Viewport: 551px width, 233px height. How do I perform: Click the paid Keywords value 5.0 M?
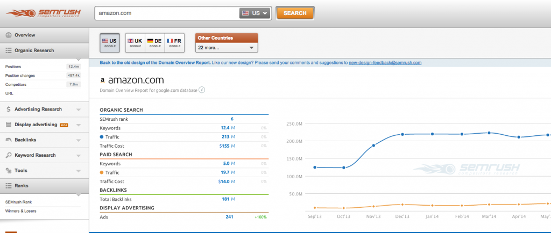pos(229,164)
